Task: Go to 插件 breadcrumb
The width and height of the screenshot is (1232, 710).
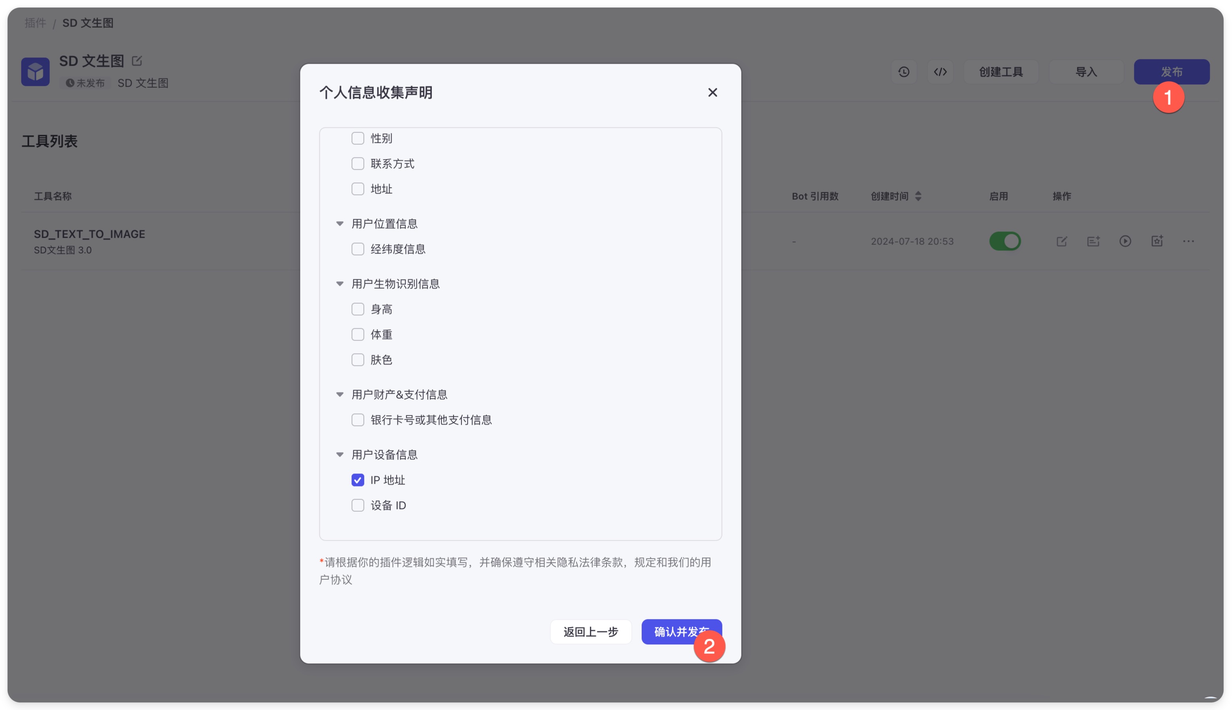Action: coord(35,23)
